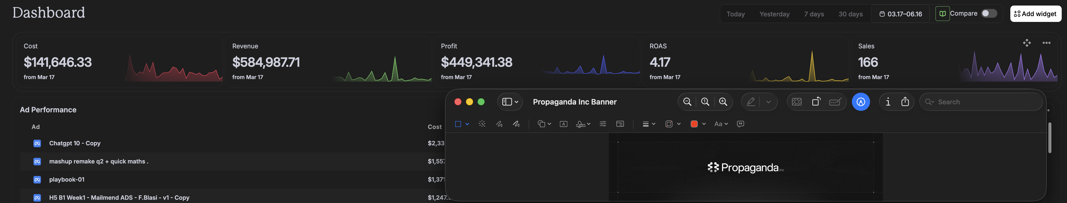Click the Profit value $449,341.38
Image resolution: width=1067 pixels, height=203 pixels.
coord(476,62)
